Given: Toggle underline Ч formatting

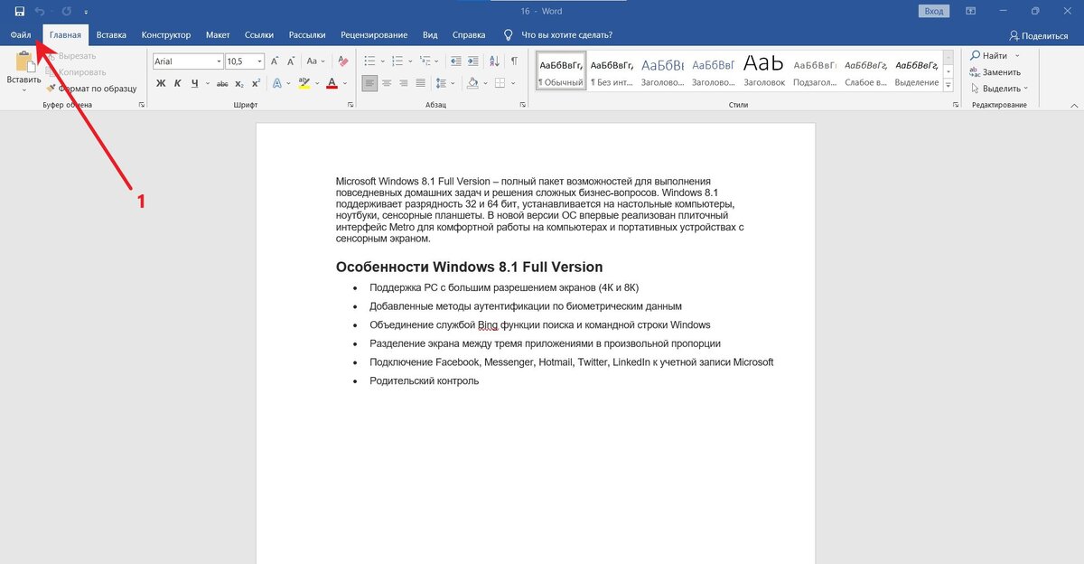Looking at the screenshot, I should coord(194,83).
